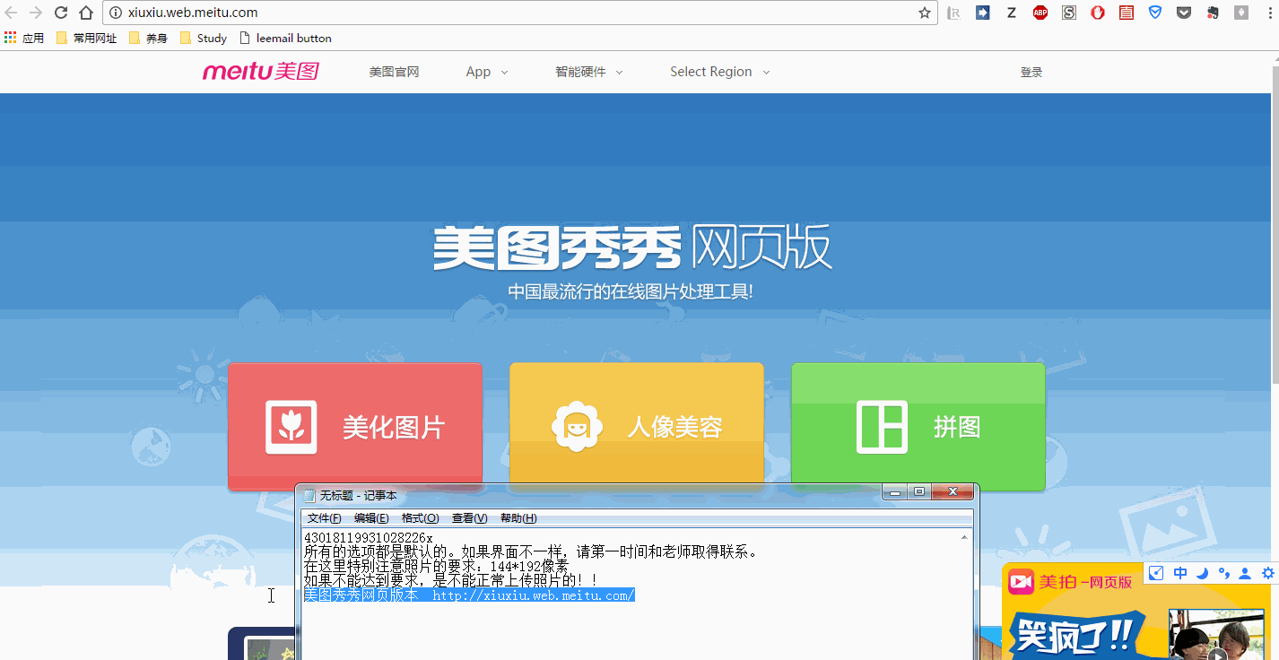
Task: Open the Adblock Plus ABP extension
Action: pos(1040,13)
